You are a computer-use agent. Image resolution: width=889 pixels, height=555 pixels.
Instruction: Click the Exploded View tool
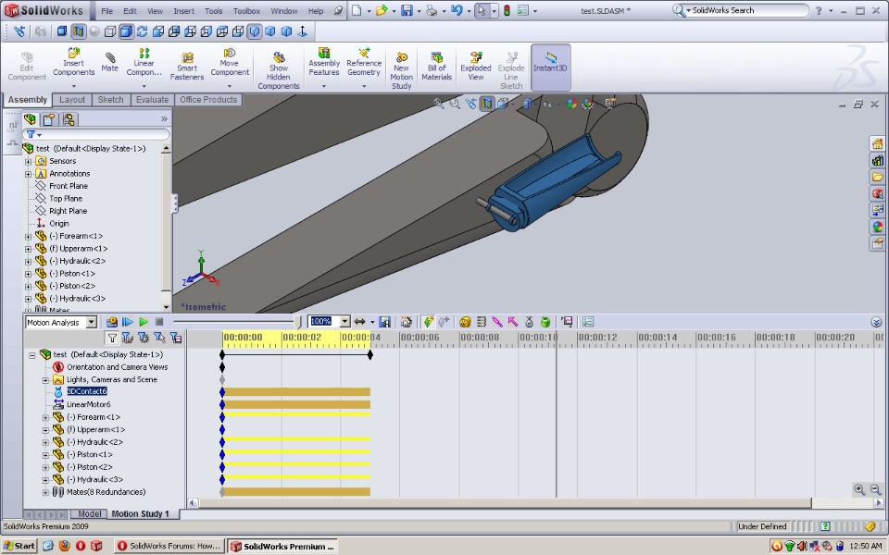pos(476,66)
